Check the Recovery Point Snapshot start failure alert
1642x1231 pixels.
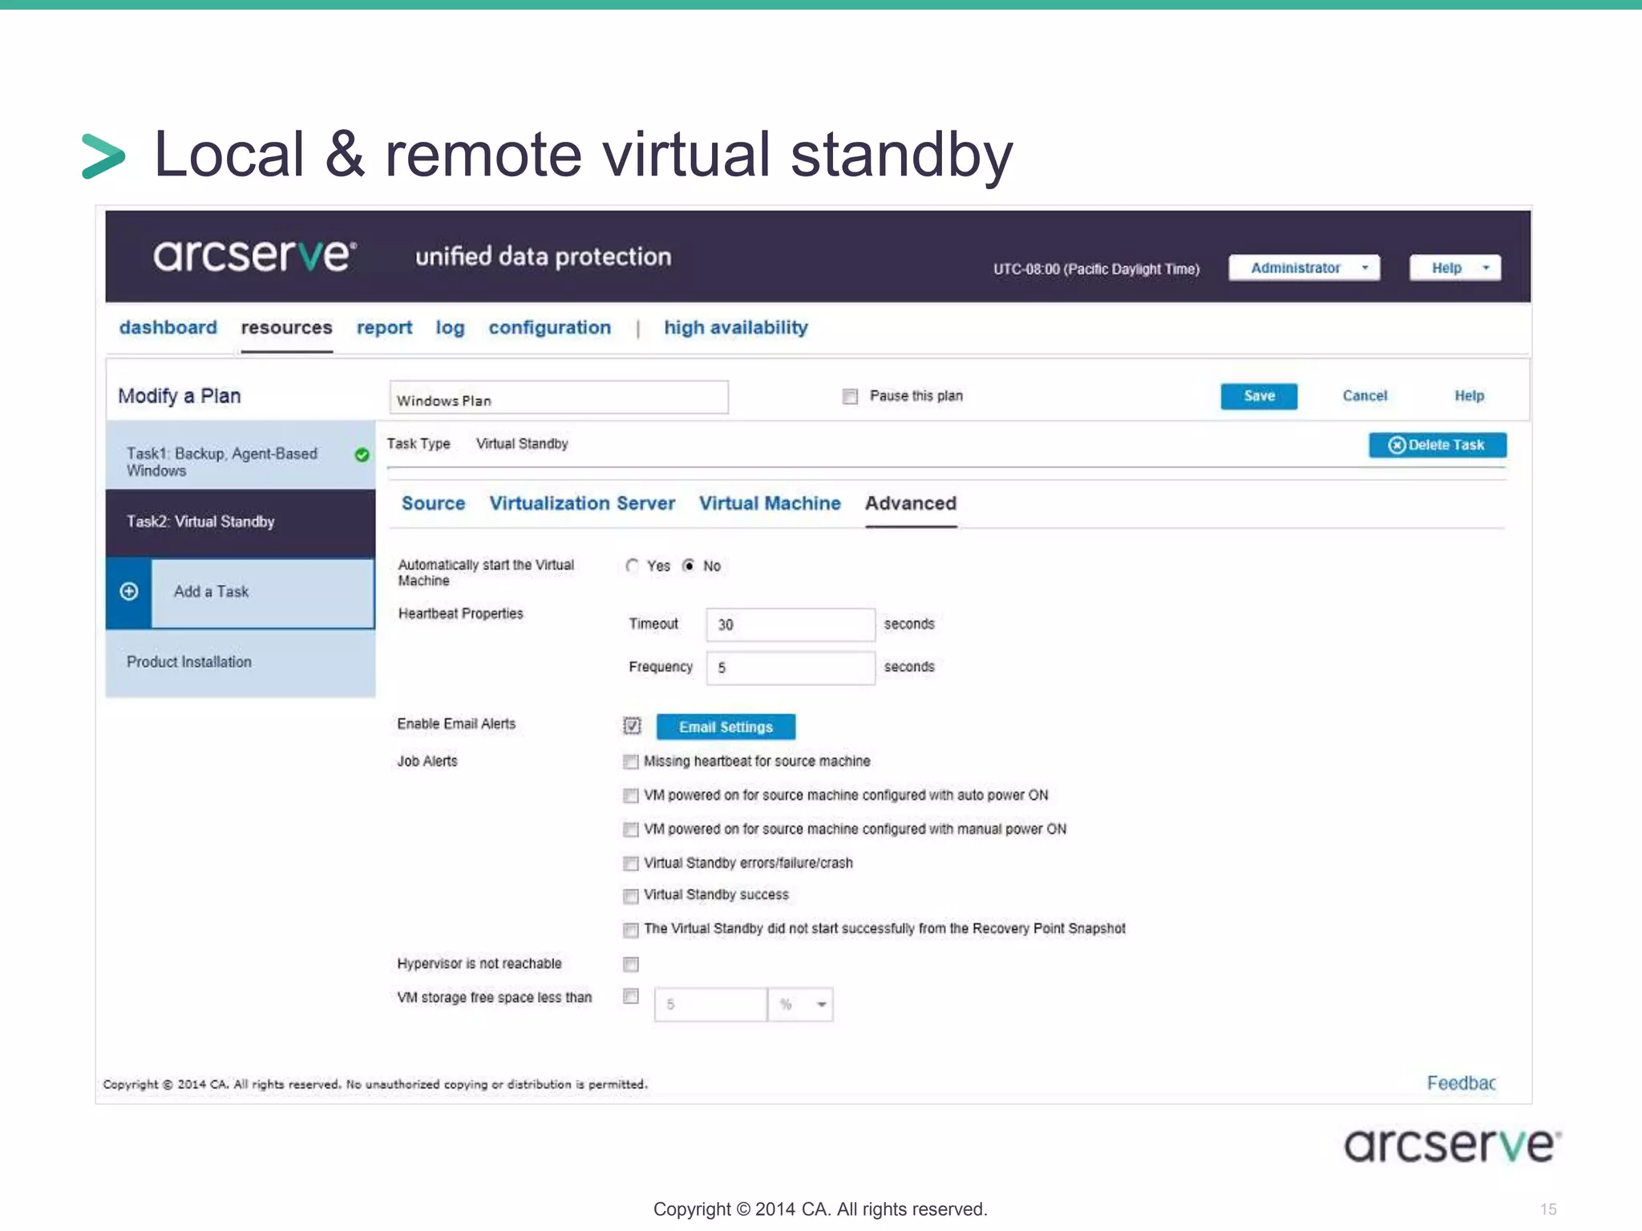(631, 930)
